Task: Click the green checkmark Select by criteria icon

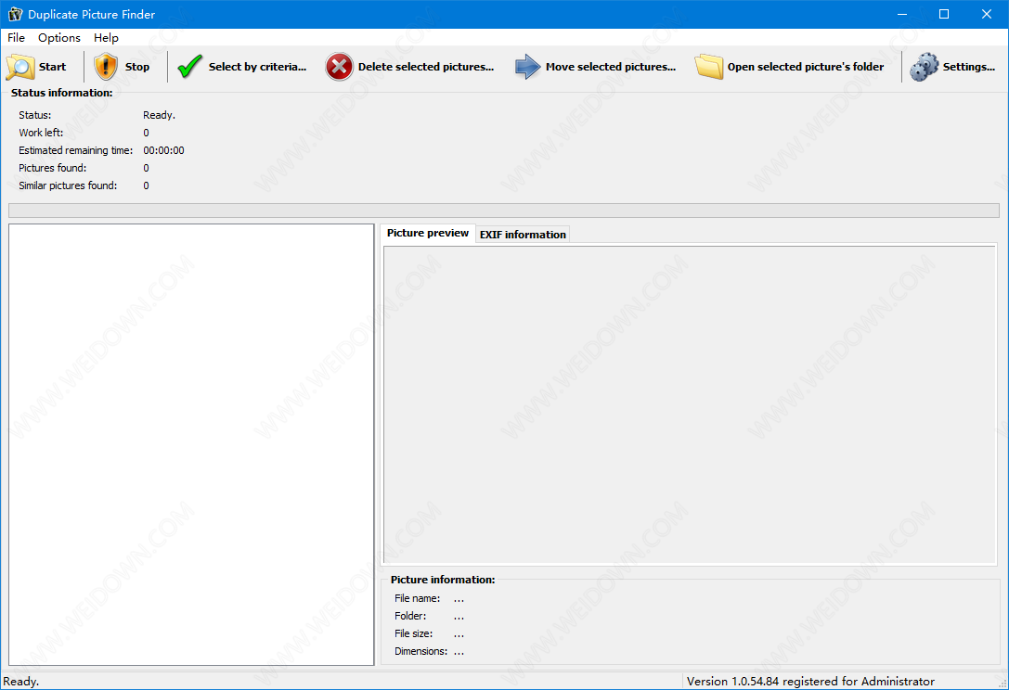Action: pos(189,67)
